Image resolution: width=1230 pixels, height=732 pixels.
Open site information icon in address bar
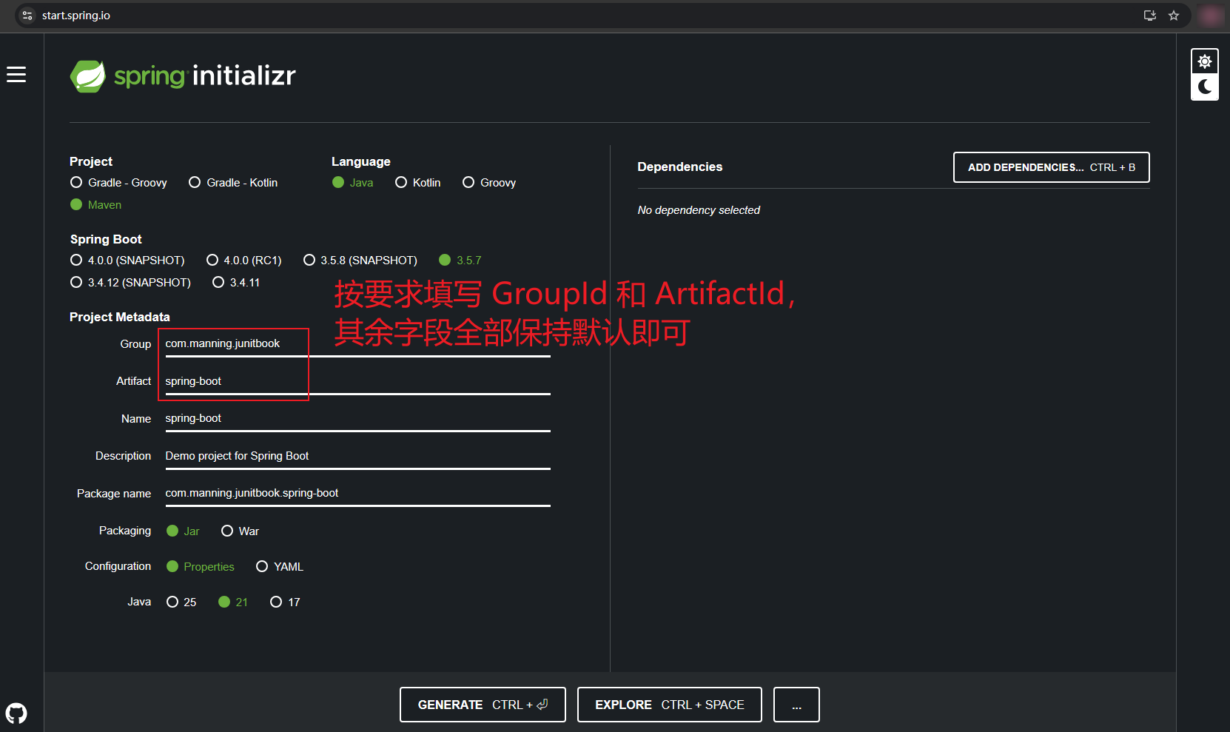pyautogui.click(x=27, y=16)
